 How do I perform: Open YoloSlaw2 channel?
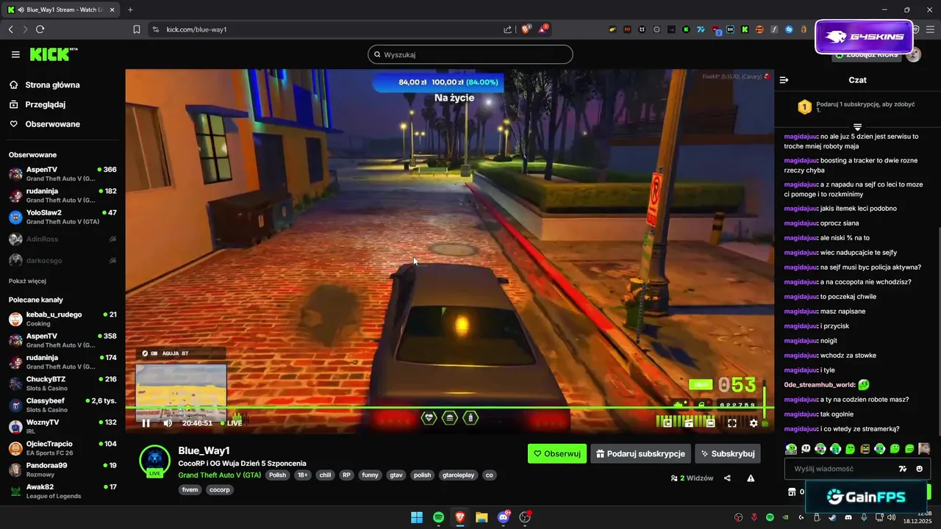62,217
